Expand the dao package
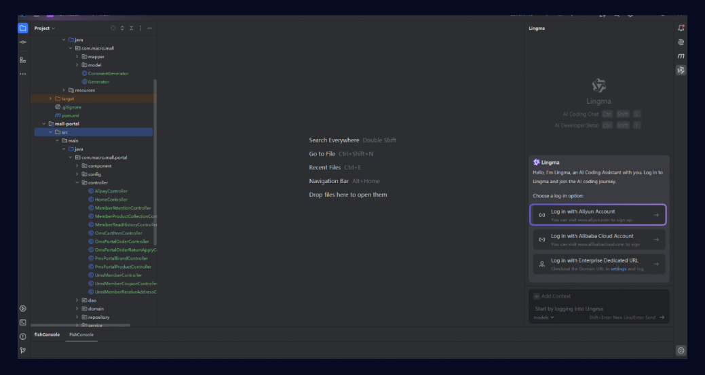 (x=77, y=300)
